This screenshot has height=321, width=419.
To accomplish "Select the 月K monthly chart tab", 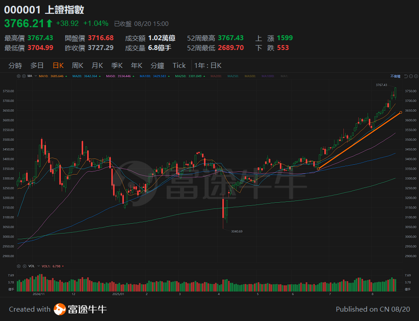I will pyautogui.click(x=97, y=65).
